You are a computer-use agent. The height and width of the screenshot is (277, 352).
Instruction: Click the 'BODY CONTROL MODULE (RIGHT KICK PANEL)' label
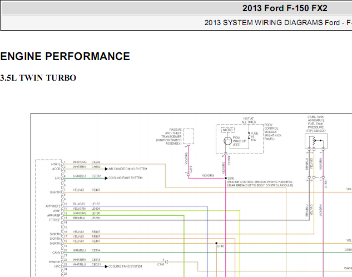click(272, 132)
